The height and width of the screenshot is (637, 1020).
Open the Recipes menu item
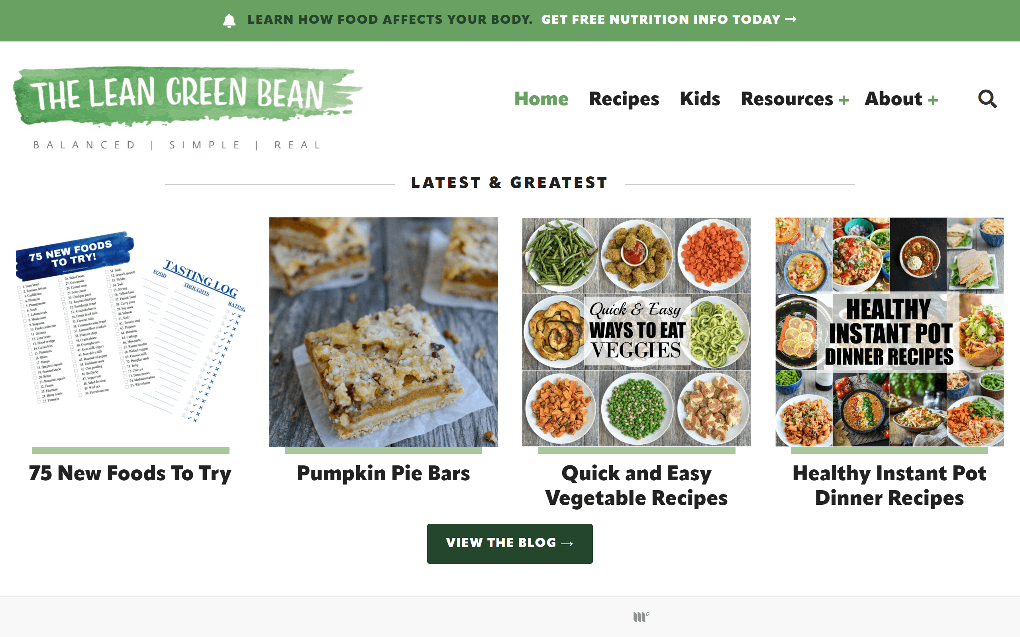[x=624, y=99]
